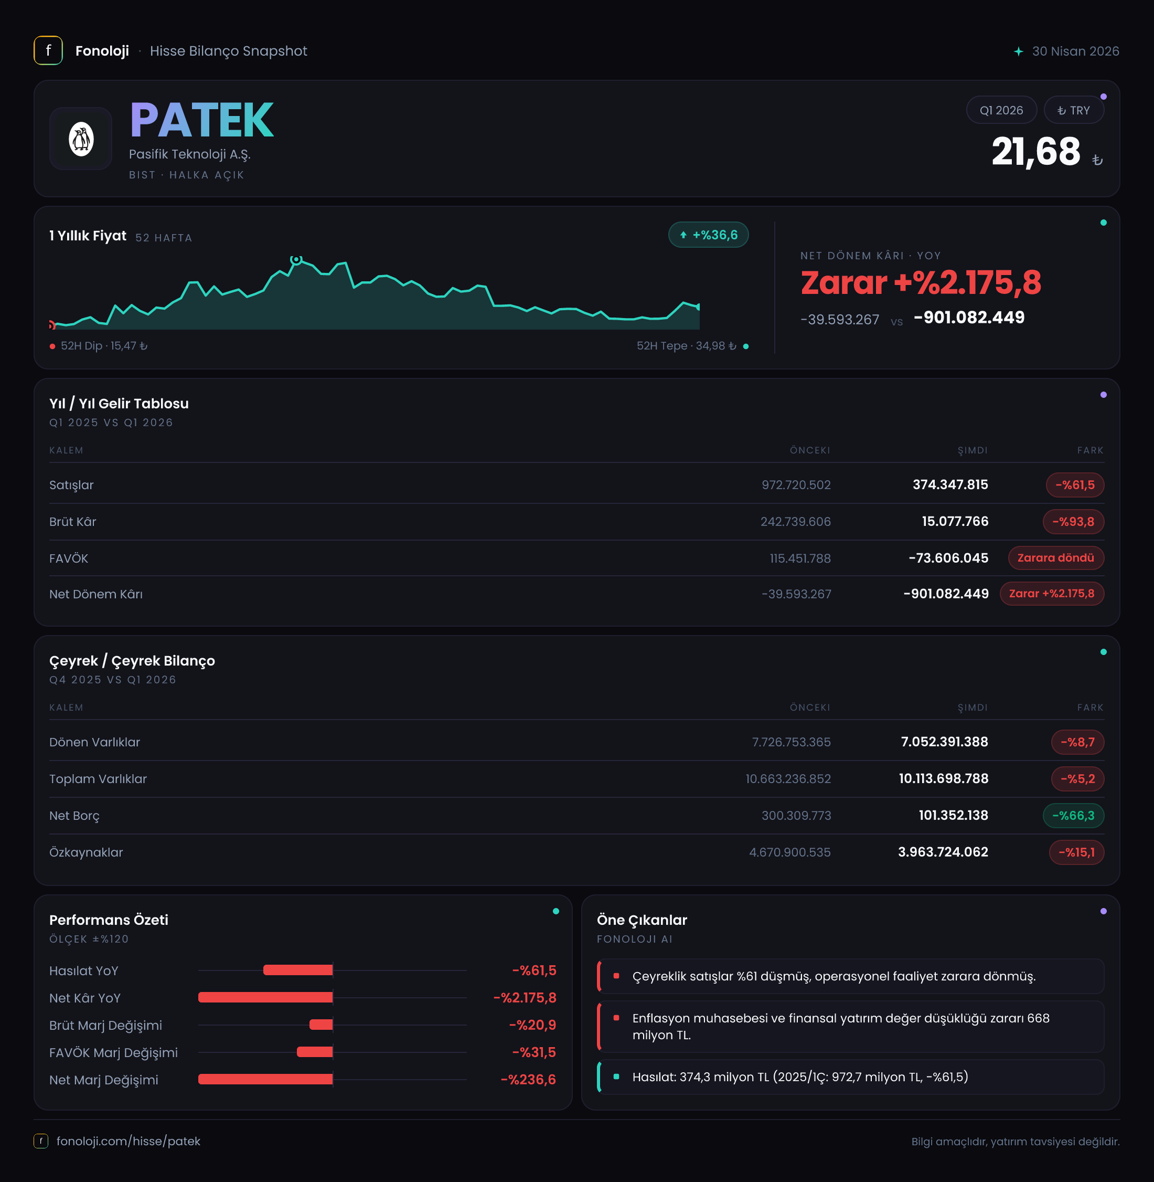
Task: Open the "Çeyreklik satışlar %61 düşmüş" highlight
Action: point(850,976)
